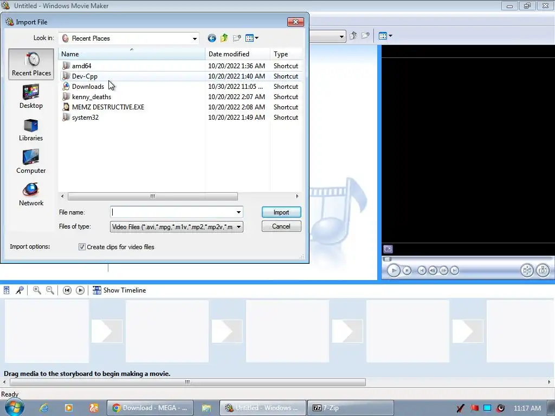Expand the Look in location dropdown

pyautogui.click(x=195, y=38)
